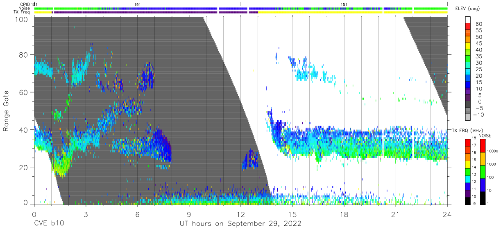
Task: Click the '55' label on ELEV colorbar
Action: [478, 30]
